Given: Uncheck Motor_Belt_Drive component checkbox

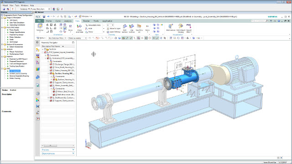Looking at the screenshot, I should (54, 92).
